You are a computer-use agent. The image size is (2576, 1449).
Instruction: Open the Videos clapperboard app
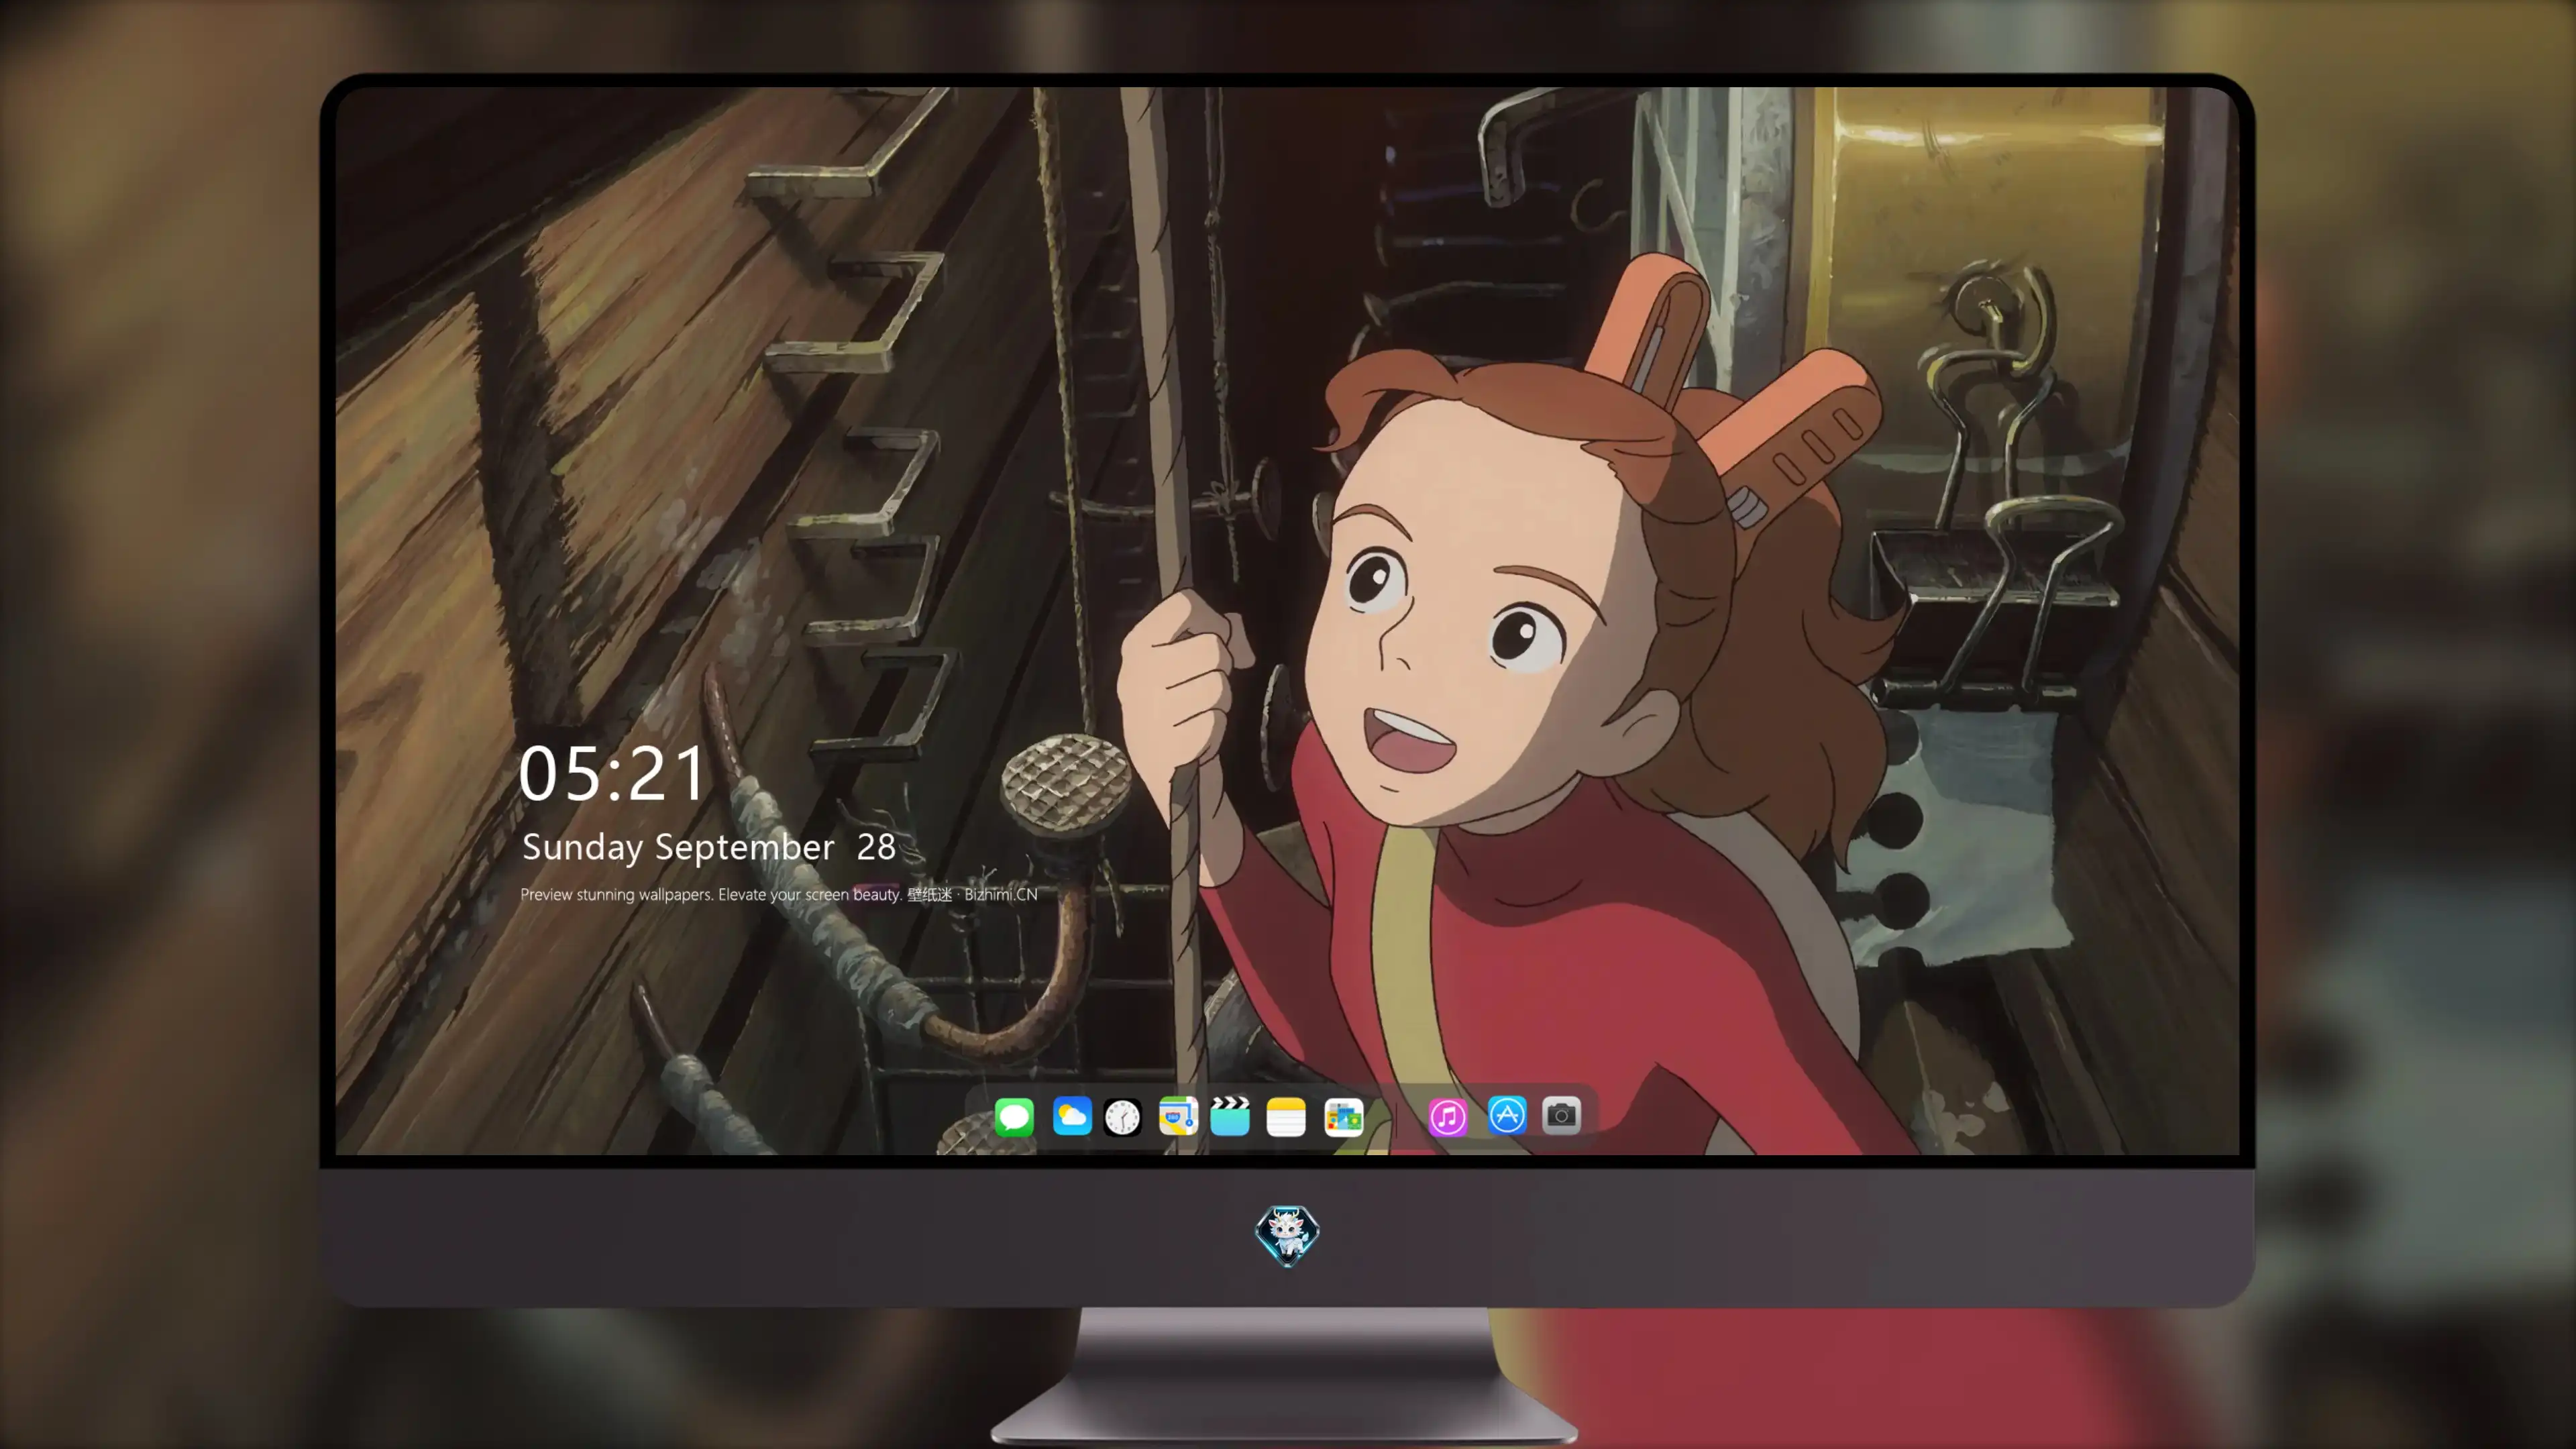click(1230, 1116)
